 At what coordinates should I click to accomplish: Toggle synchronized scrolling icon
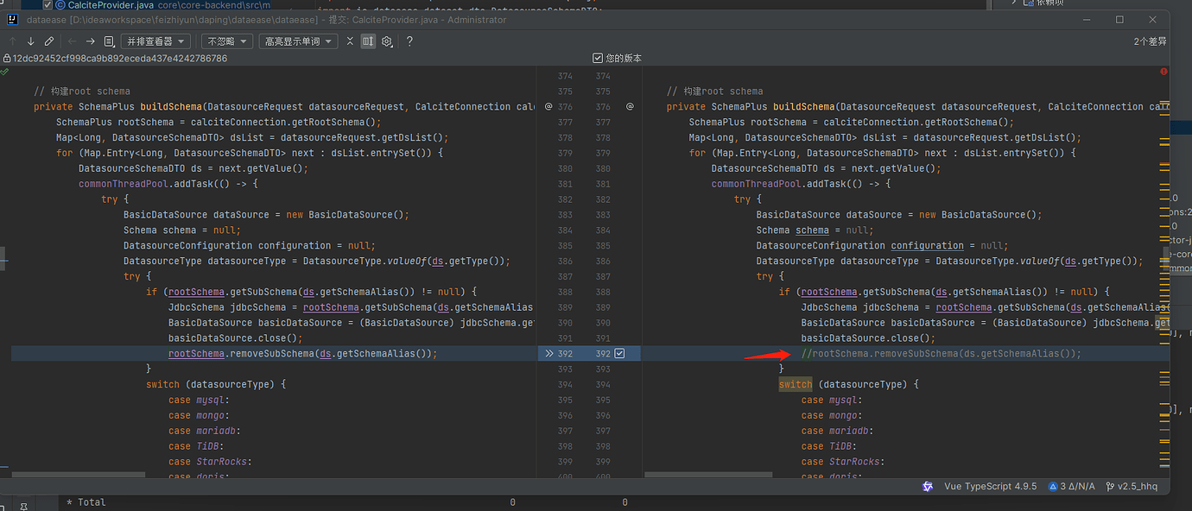click(368, 41)
